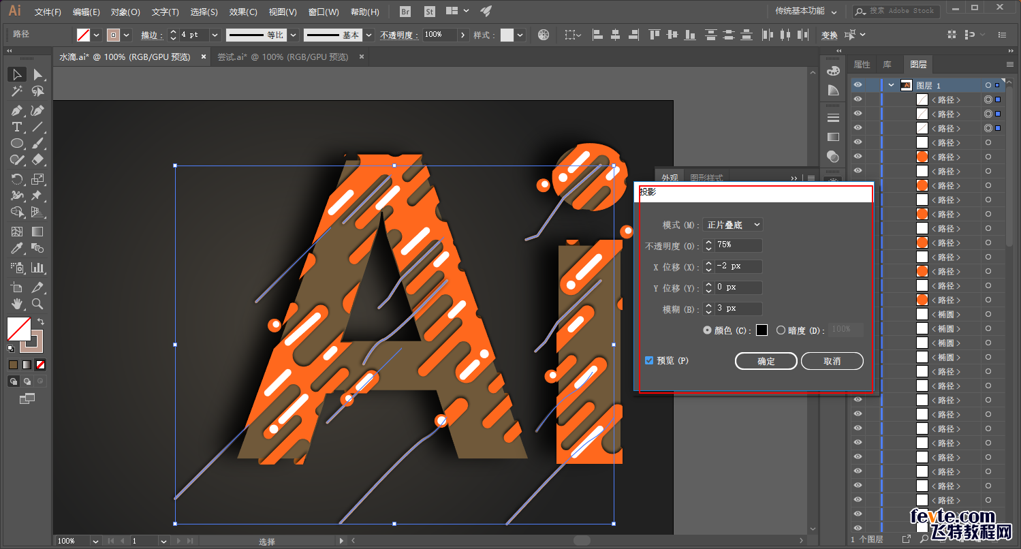This screenshot has height=549, width=1021.
Task: Select the Perspective Grid tool
Action: tap(38, 213)
